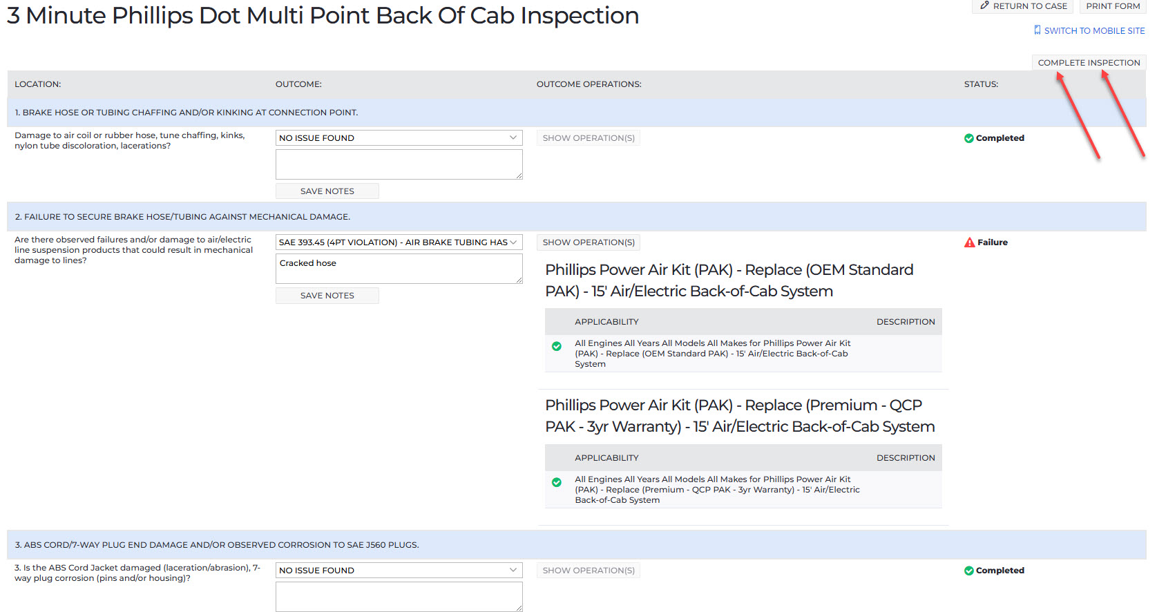The image size is (1157, 612).
Task: Open the item 3 ABS cord outcome dropdown
Action: pos(399,571)
